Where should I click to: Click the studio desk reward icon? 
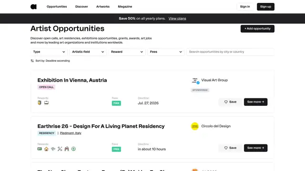(x=67, y=149)
